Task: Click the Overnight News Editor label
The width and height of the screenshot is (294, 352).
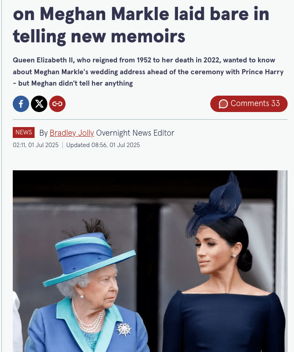Action: [135, 133]
